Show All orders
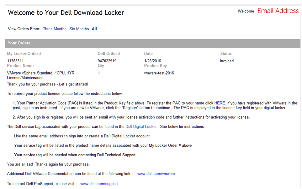 coord(94,29)
